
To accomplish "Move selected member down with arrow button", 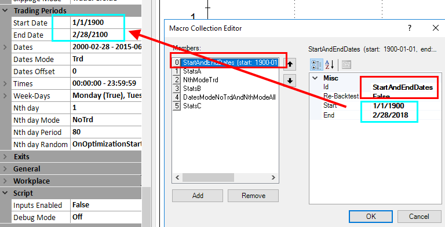I will point(290,81).
